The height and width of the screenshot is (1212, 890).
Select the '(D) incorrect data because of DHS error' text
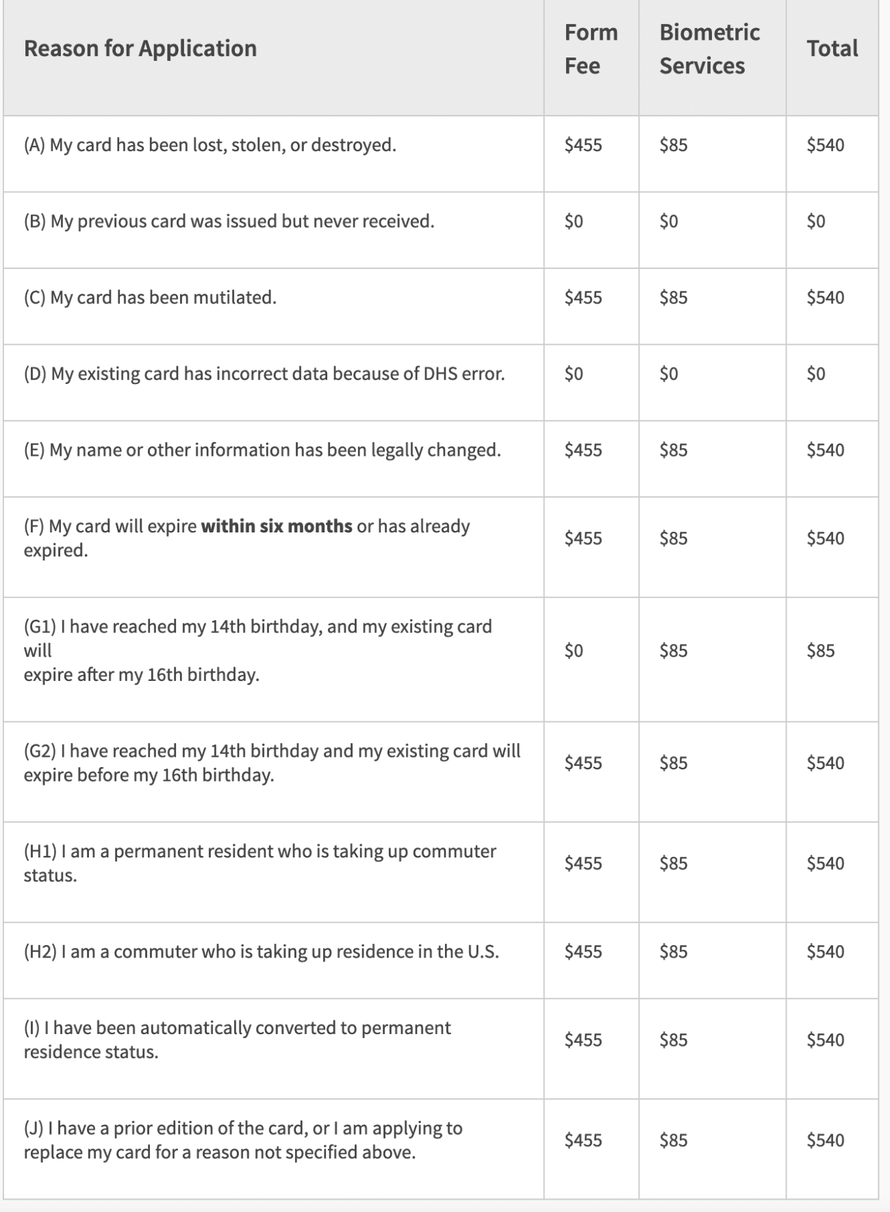coord(264,374)
